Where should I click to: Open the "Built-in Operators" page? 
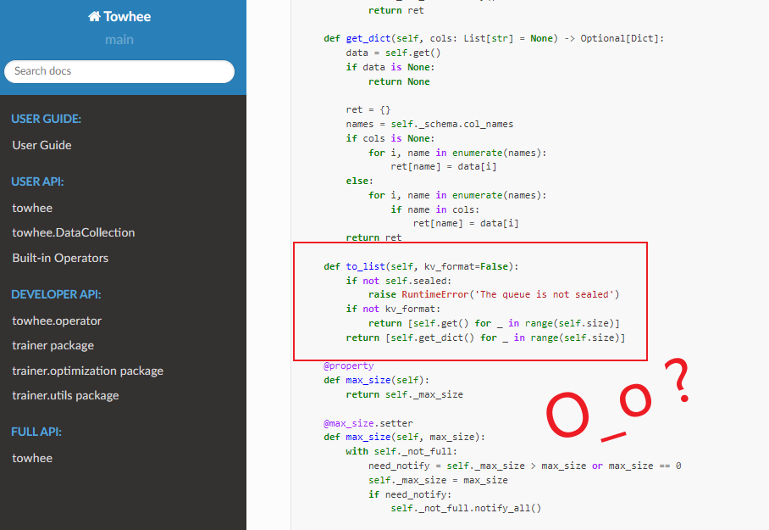[x=60, y=257]
